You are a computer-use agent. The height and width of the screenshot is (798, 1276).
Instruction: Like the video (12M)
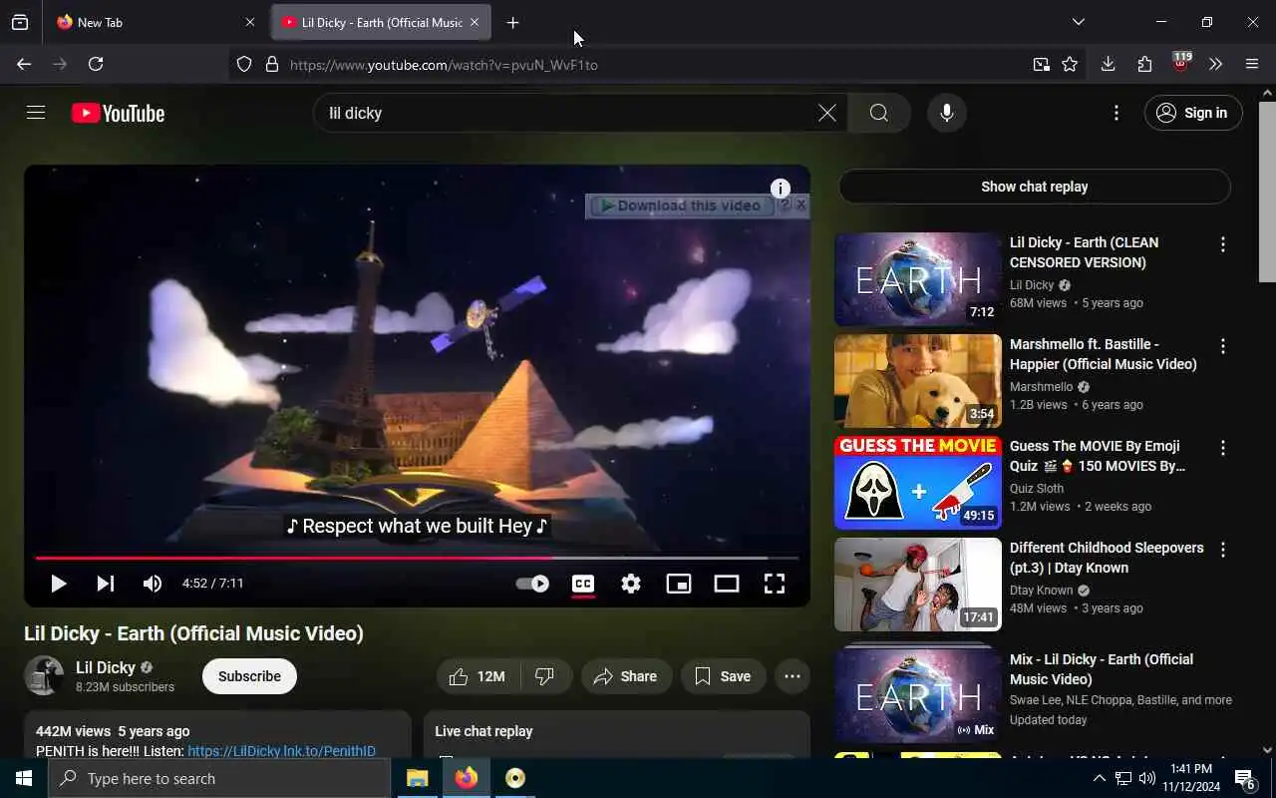478,676
